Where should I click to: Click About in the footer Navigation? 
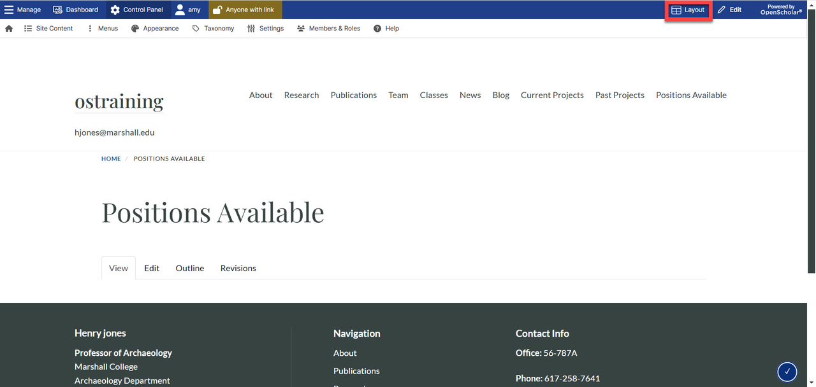[345, 353]
